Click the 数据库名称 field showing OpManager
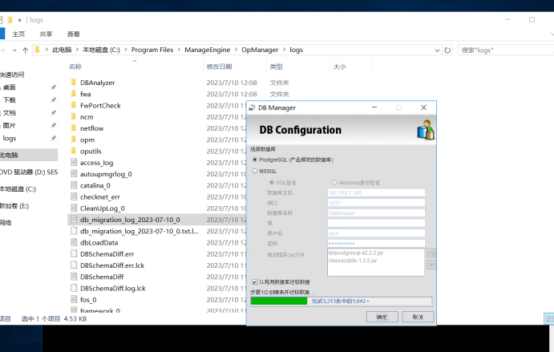The width and height of the screenshot is (554, 352). (376, 212)
